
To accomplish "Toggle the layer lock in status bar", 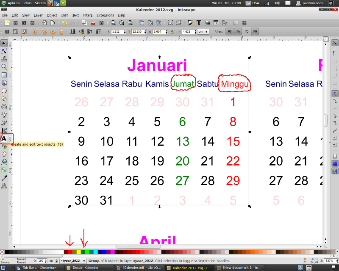I will tap(56, 261).
